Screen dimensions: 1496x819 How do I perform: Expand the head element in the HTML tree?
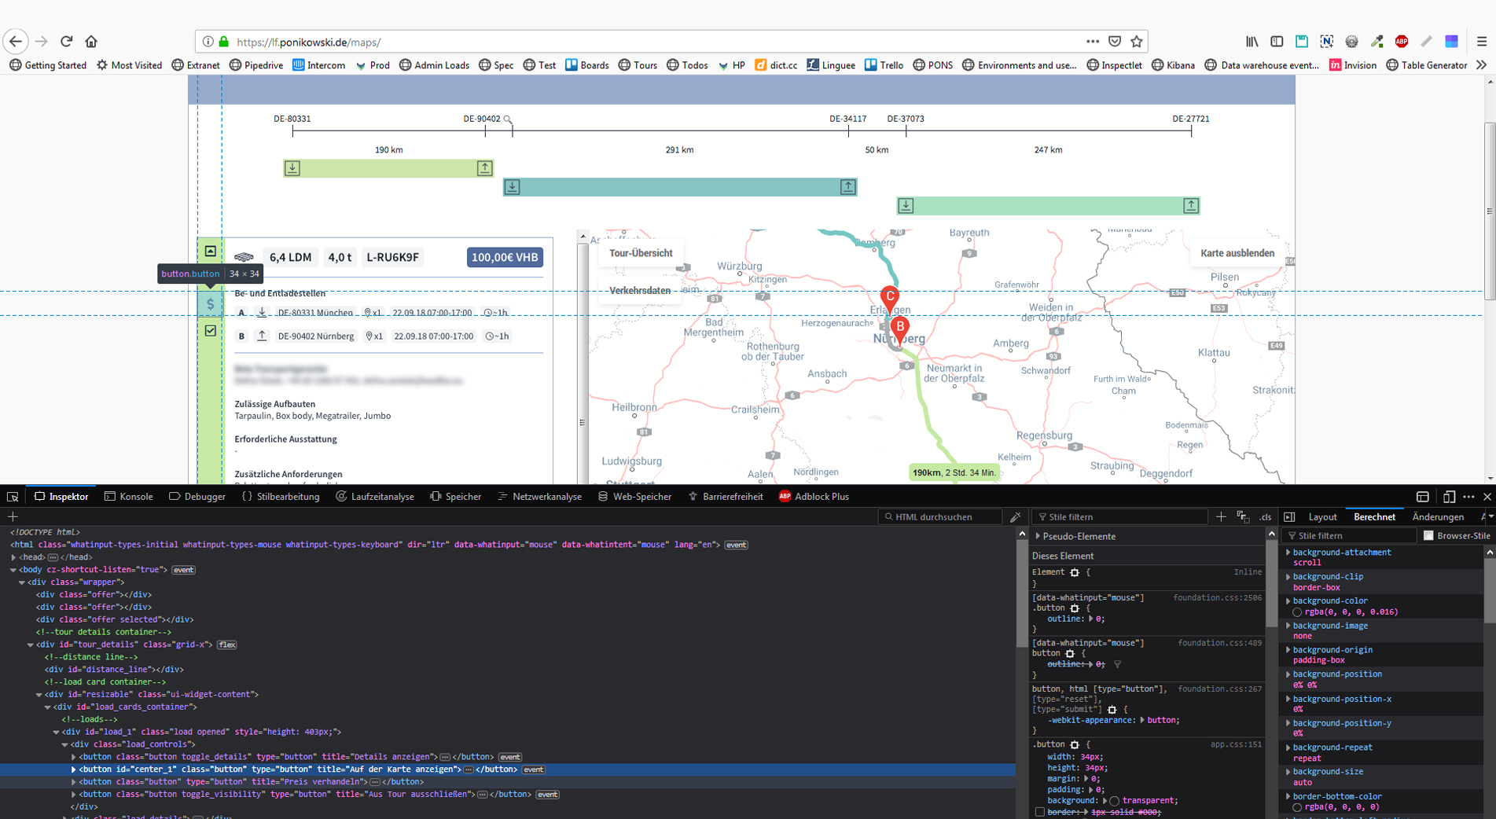click(x=13, y=557)
